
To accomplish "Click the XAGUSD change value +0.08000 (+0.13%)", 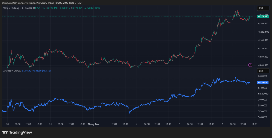I will coord(42,71).
